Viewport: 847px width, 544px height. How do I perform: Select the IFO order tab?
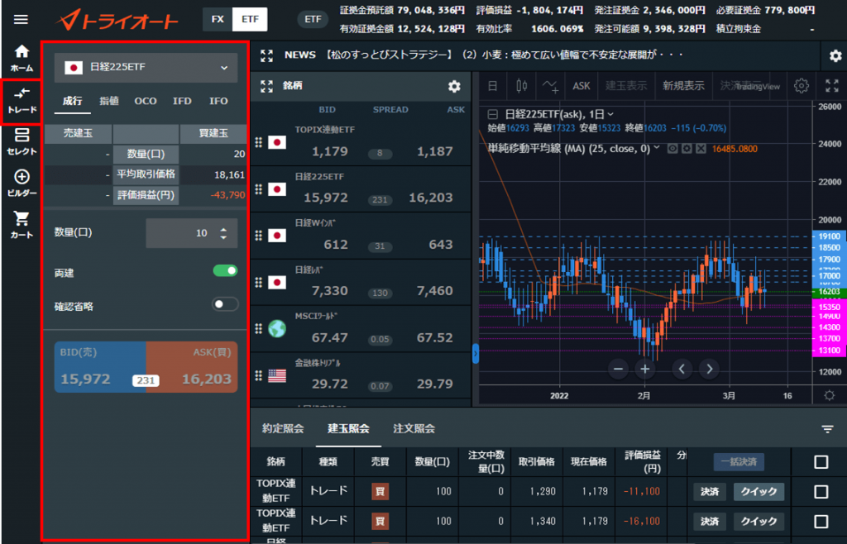[x=218, y=101]
